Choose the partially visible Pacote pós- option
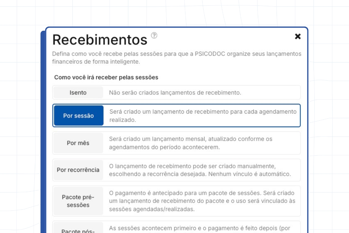Viewport: 349px width, 233px height. pos(78,229)
